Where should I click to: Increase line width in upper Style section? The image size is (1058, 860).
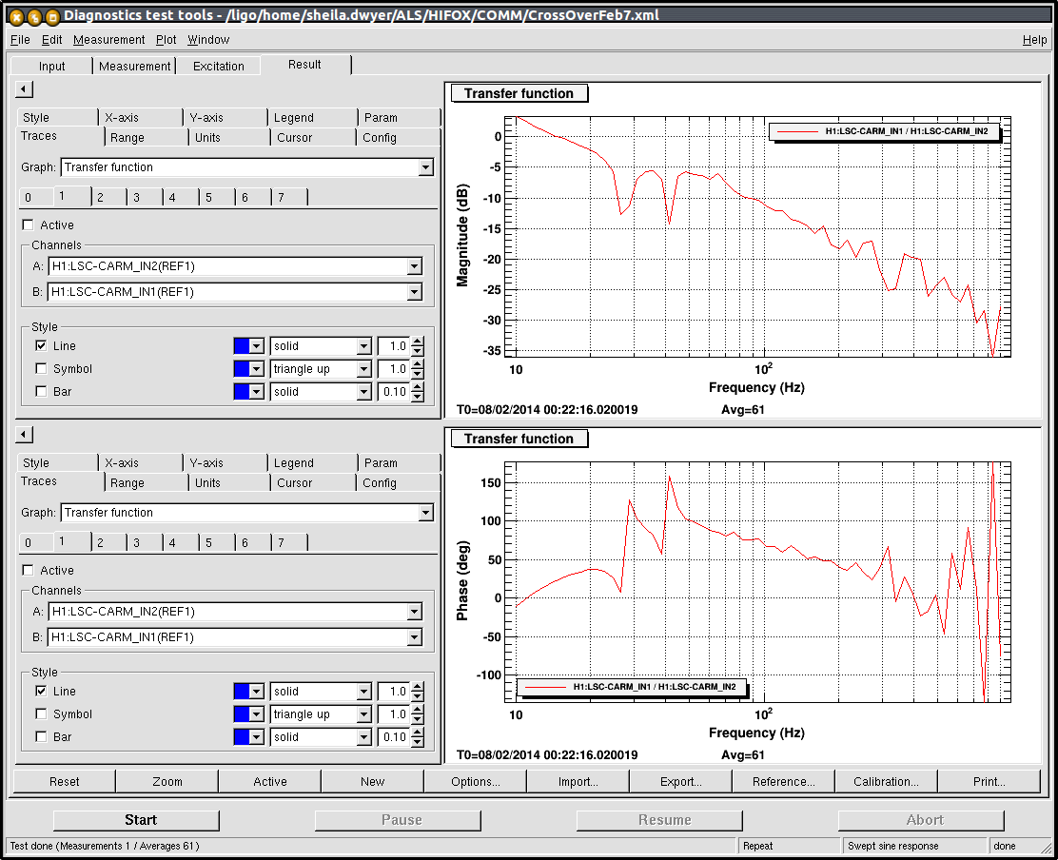point(418,342)
